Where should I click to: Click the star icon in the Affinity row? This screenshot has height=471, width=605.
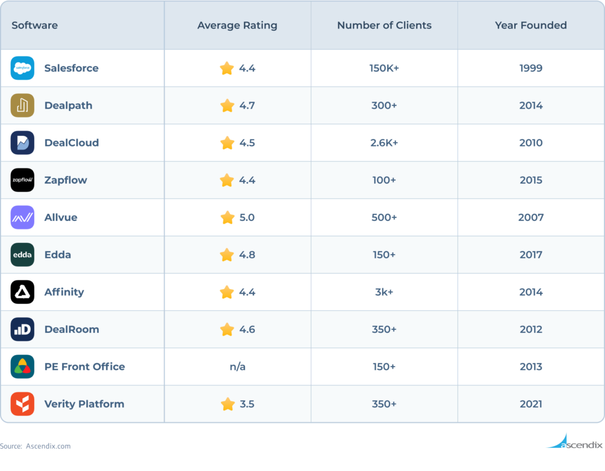coord(227,293)
